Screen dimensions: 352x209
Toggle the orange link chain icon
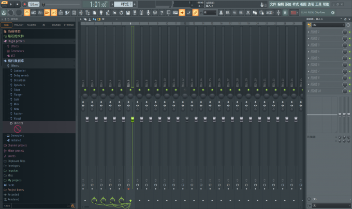pos(195,13)
